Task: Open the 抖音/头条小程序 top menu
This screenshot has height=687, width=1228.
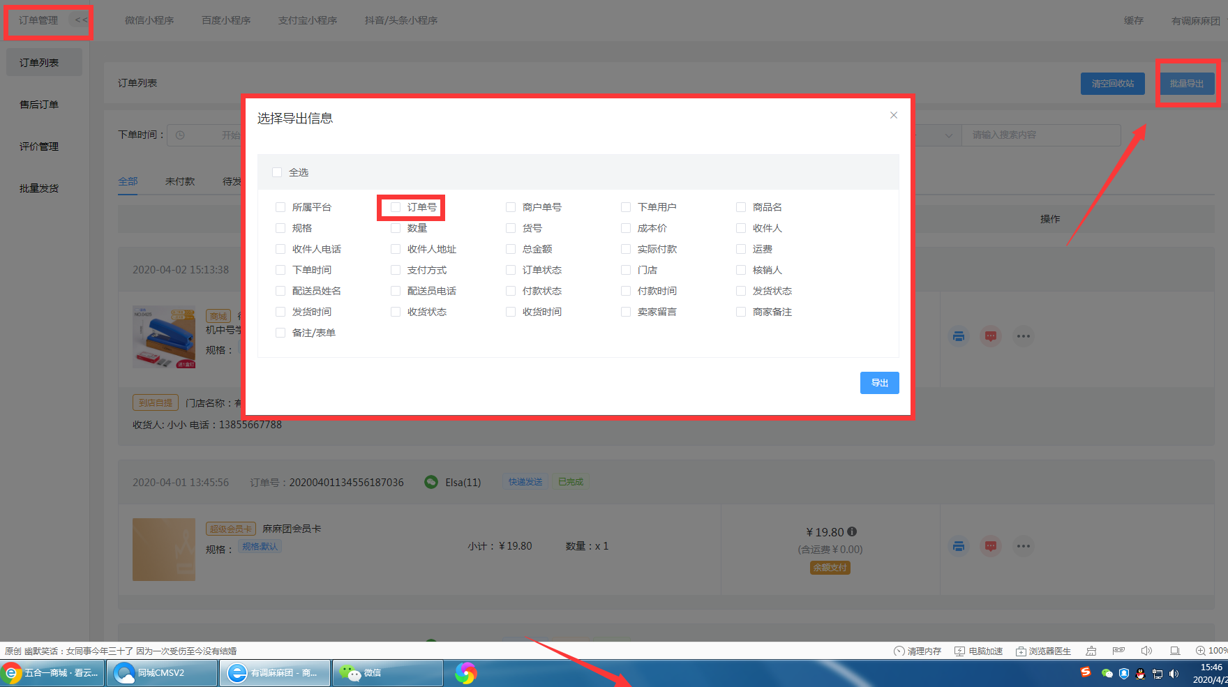Action: tap(401, 20)
